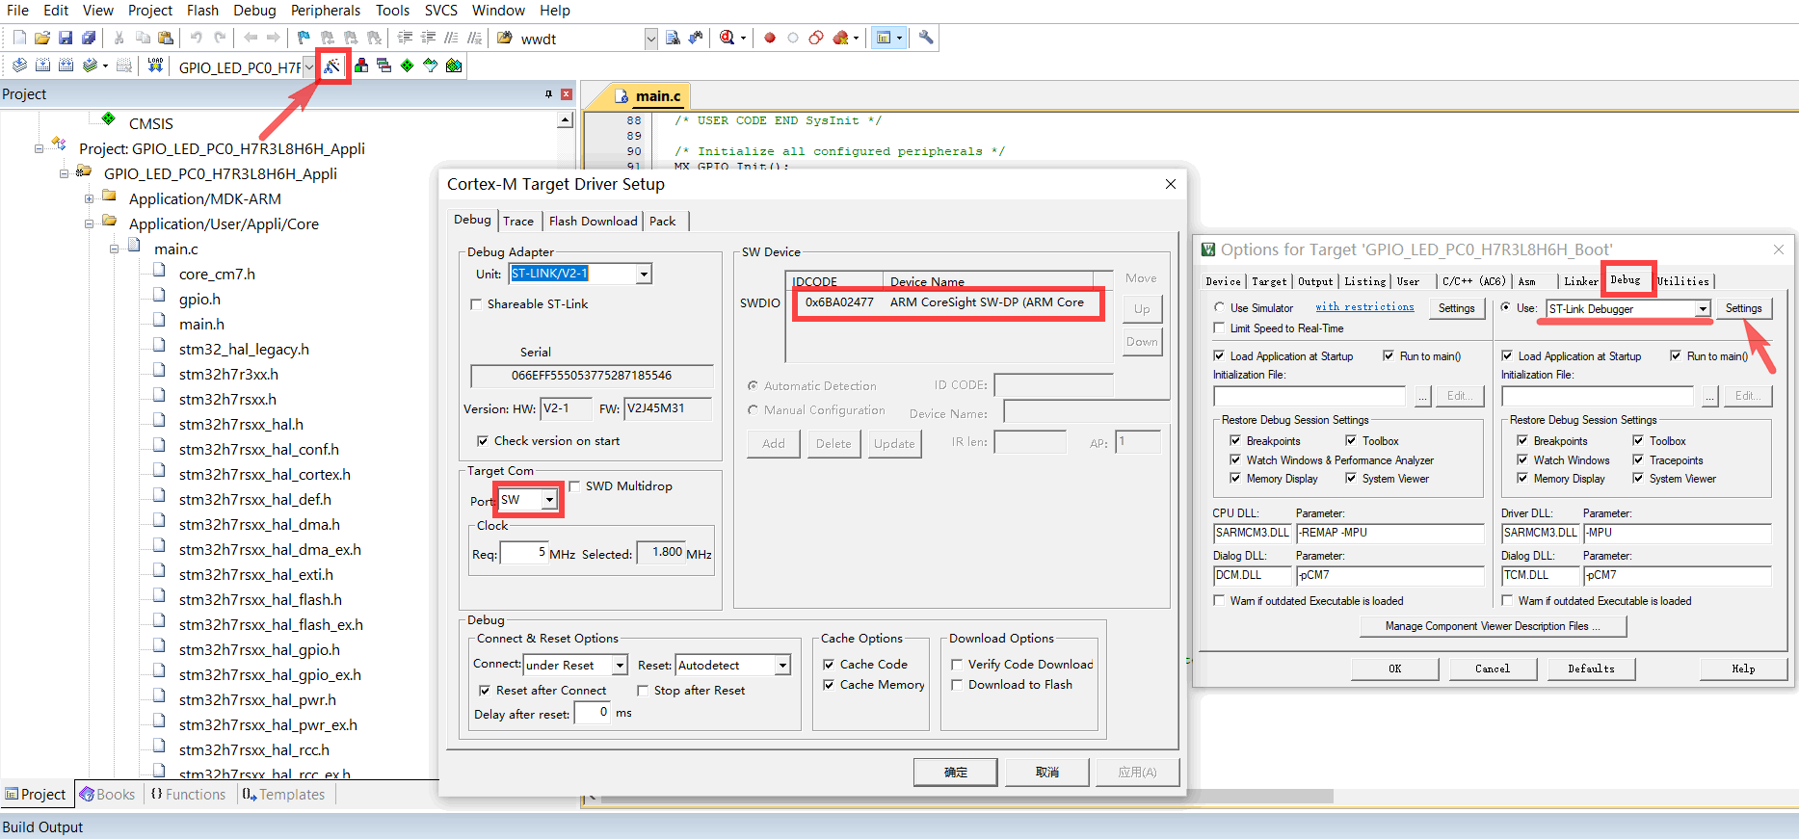Click the Cut icon in toolbar
1799x839 pixels.
tap(119, 38)
